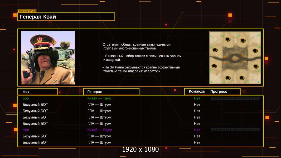Select the purple player name mar
Screen dimensions: 281x158
click(26, 130)
